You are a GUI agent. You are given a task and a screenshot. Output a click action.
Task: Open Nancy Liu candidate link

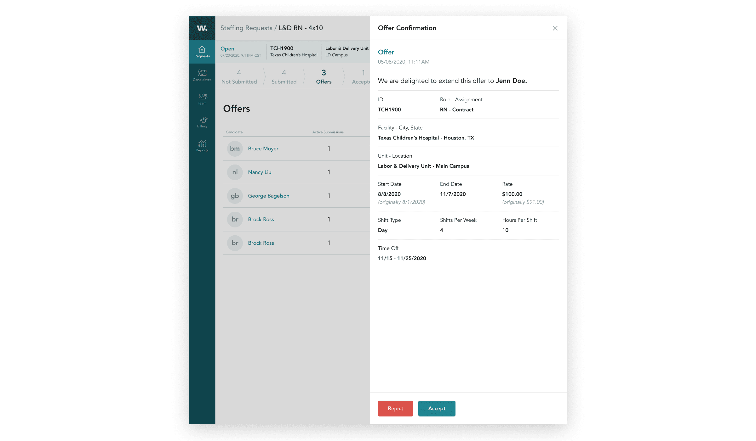tap(260, 172)
